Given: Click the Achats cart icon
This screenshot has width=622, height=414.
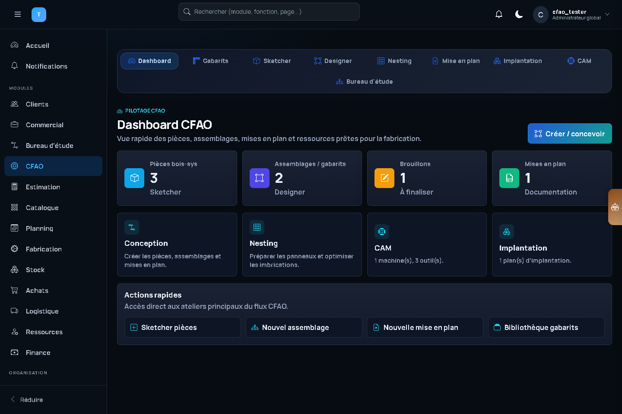Looking at the screenshot, I should click(15, 290).
